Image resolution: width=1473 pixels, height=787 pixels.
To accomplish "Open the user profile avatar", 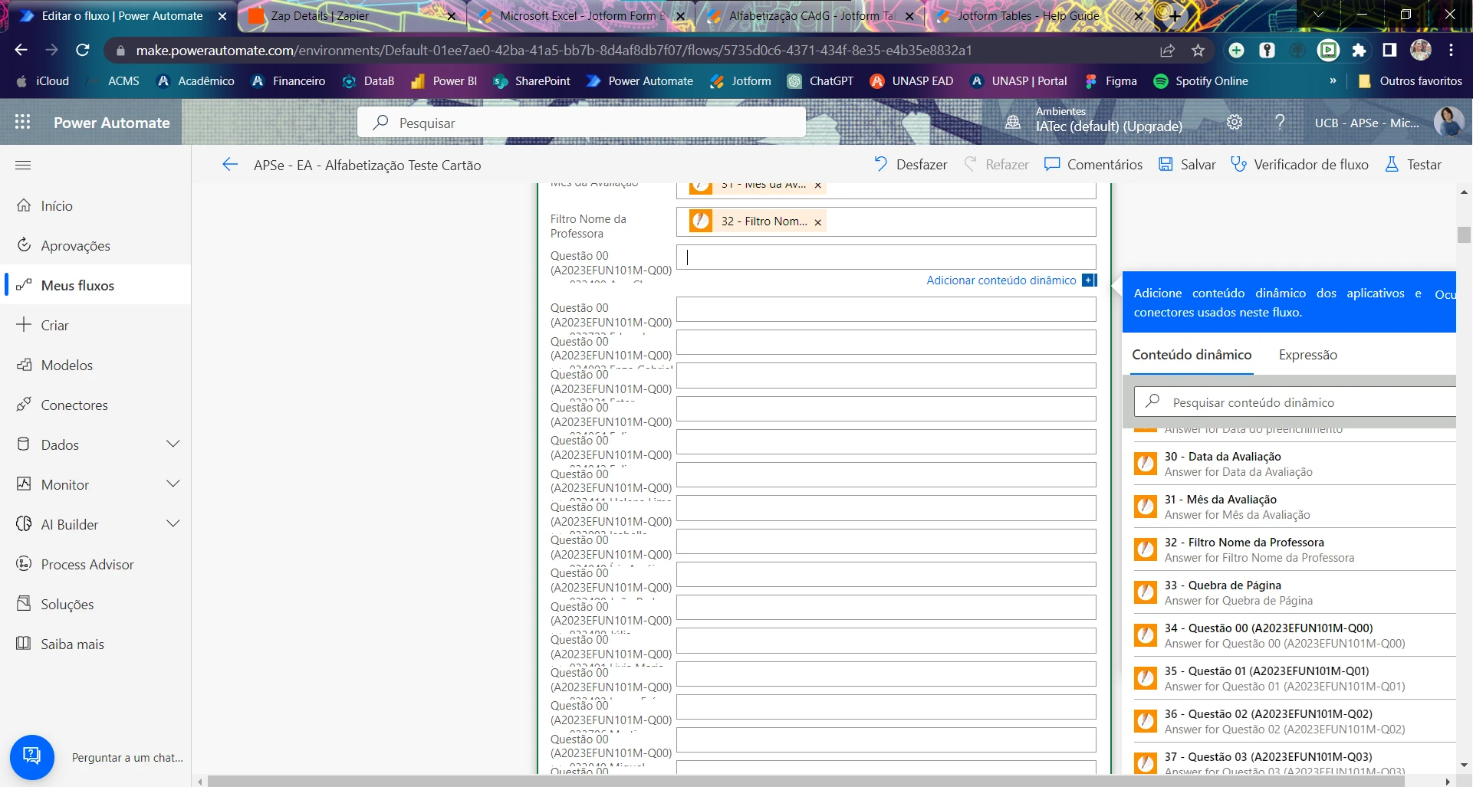I will click(1450, 122).
